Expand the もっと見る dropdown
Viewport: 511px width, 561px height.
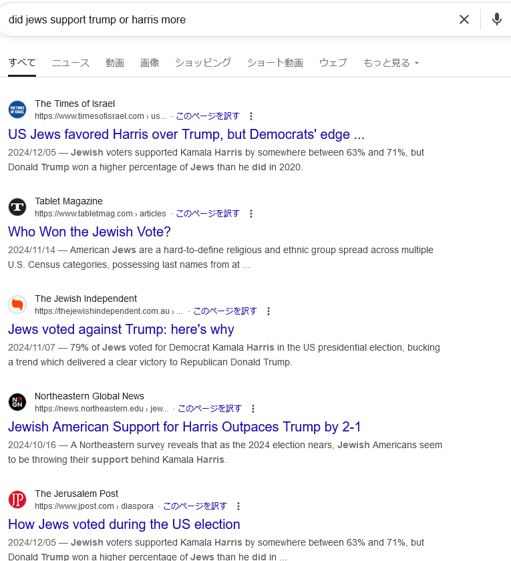pyautogui.click(x=391, y=63)
